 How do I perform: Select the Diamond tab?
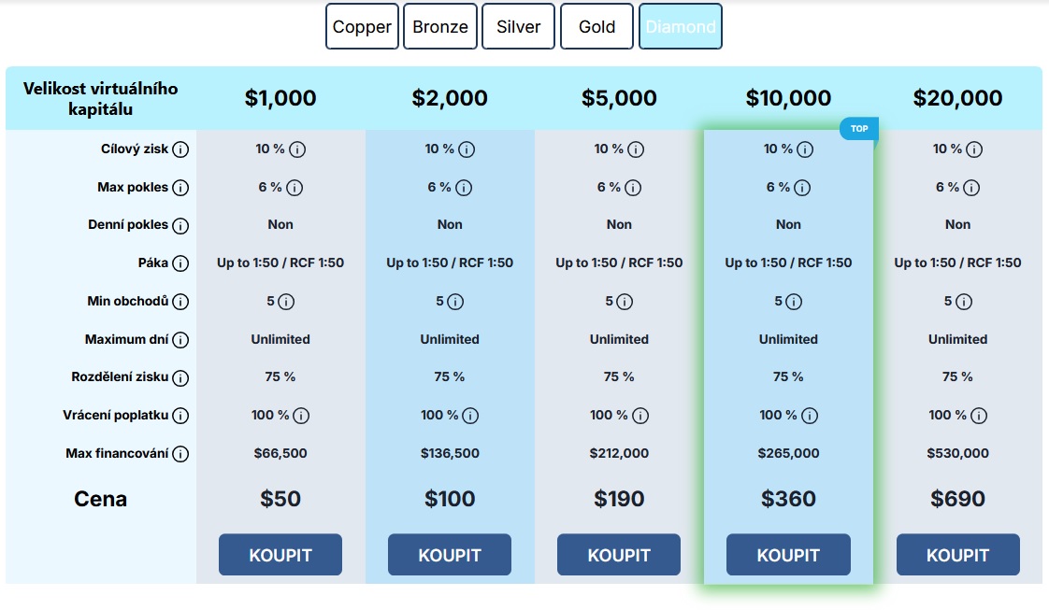pyautogui.click(x=681, y=26)
